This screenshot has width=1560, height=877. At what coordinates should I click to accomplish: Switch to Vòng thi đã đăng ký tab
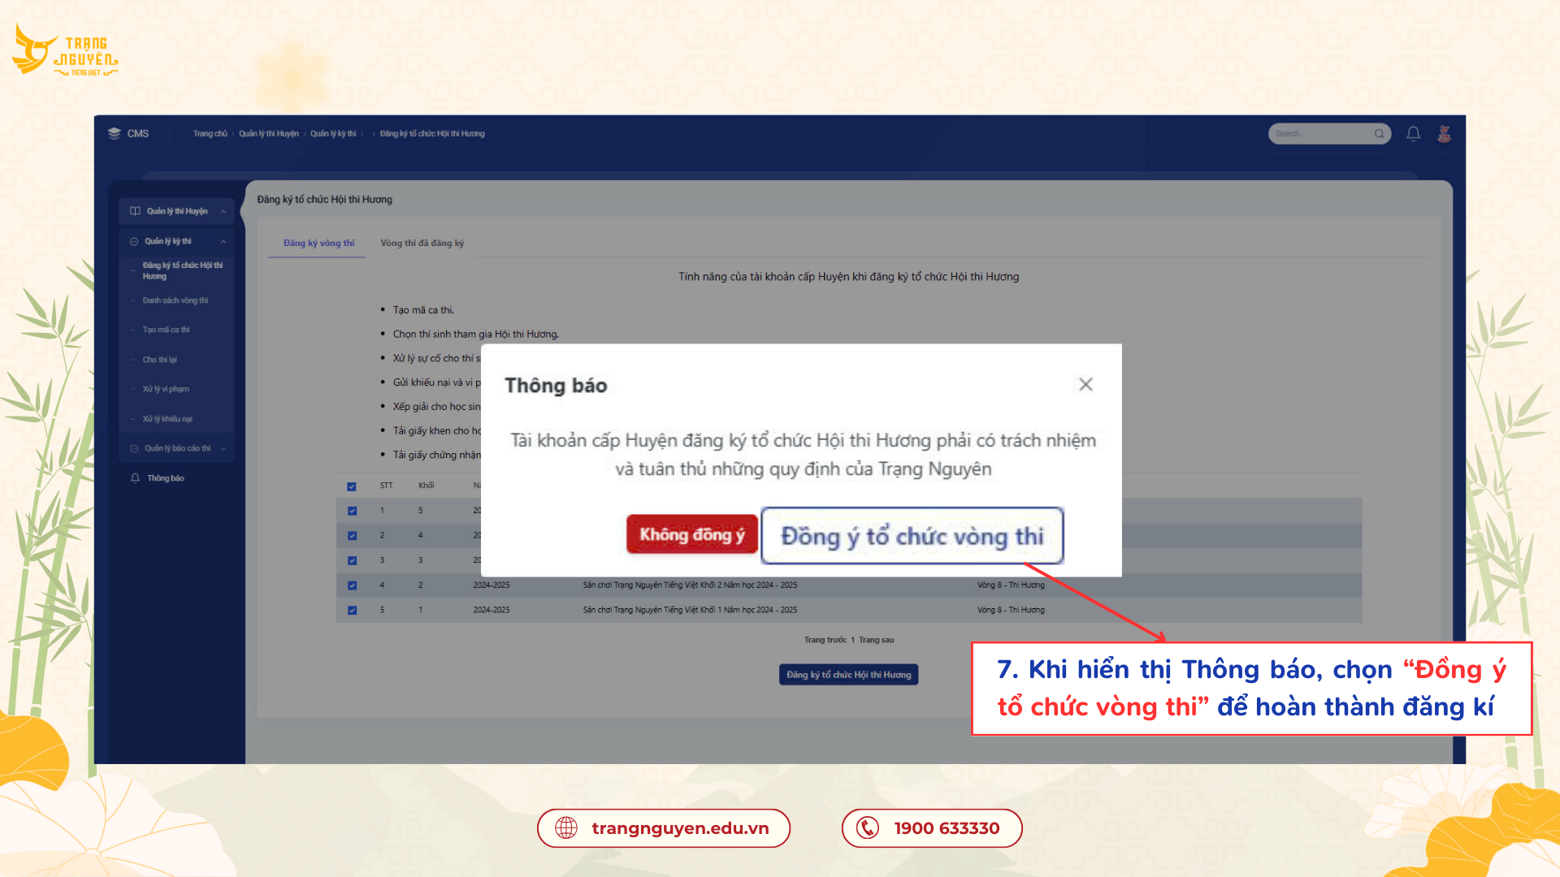pos(423,242)
